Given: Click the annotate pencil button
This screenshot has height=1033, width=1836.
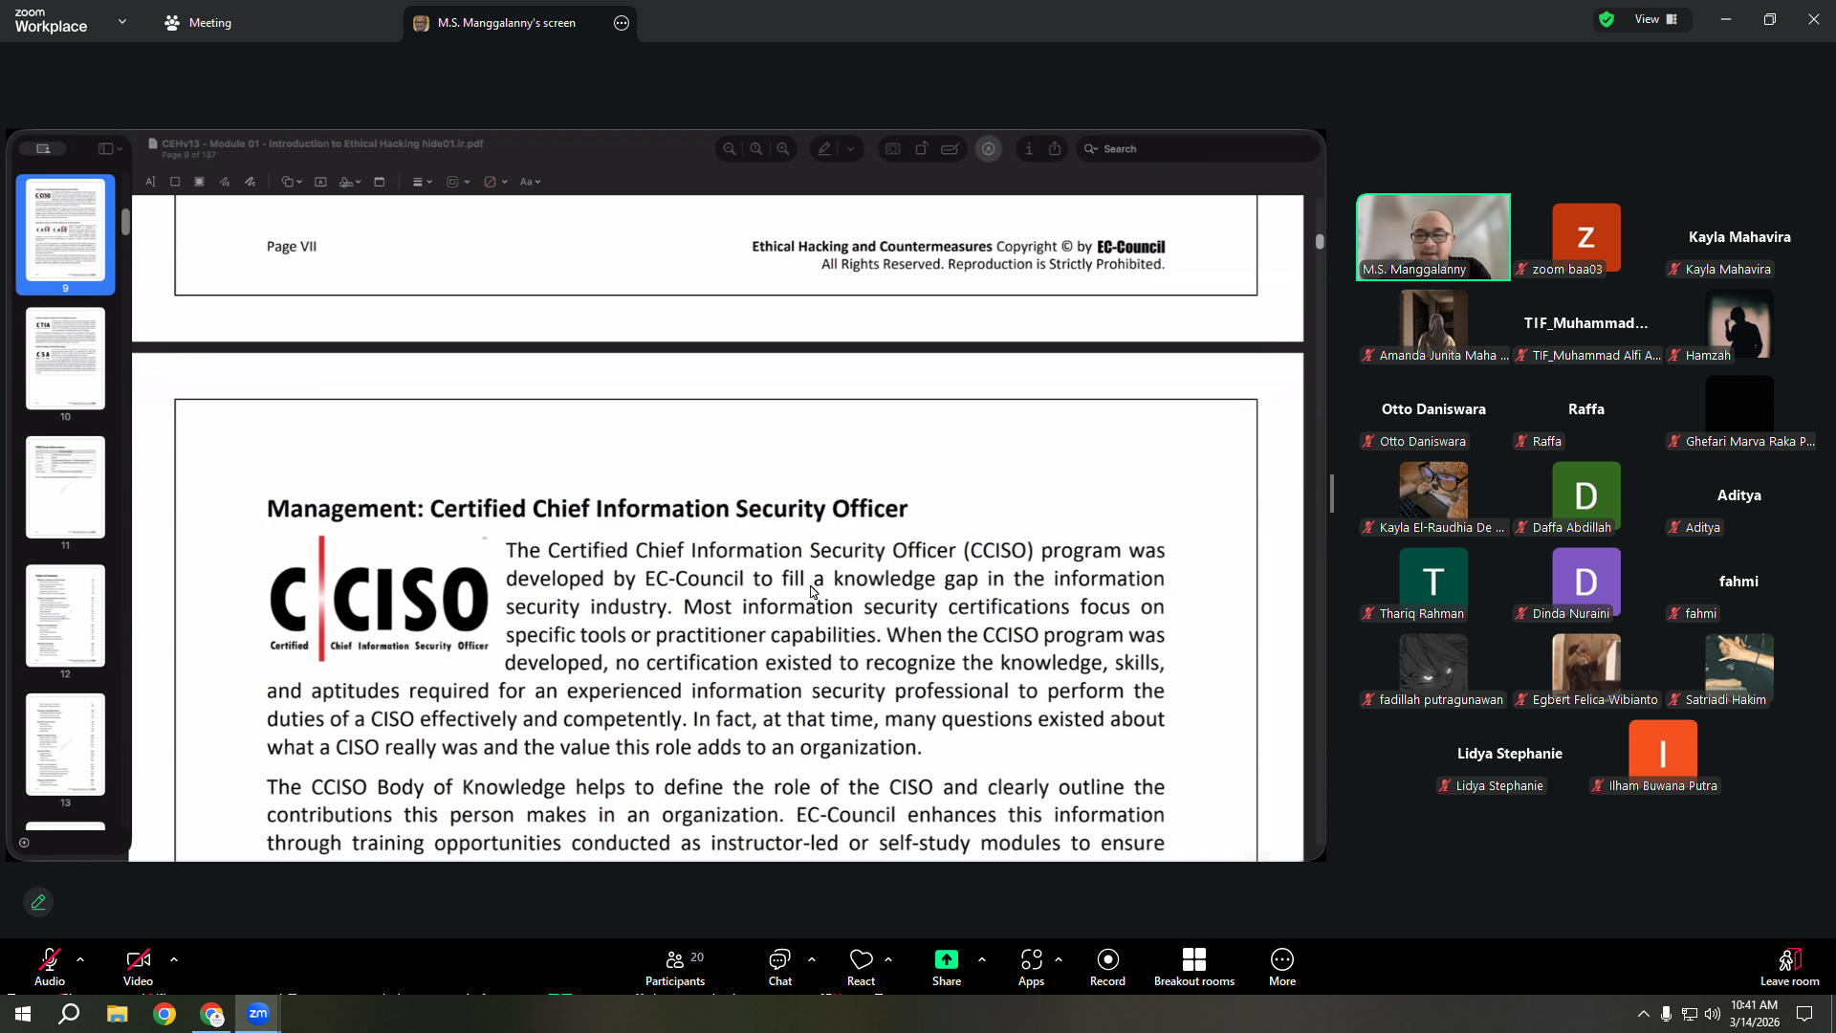Looking at the screenshot, I should pyautogui.click(x=38, y=902).
